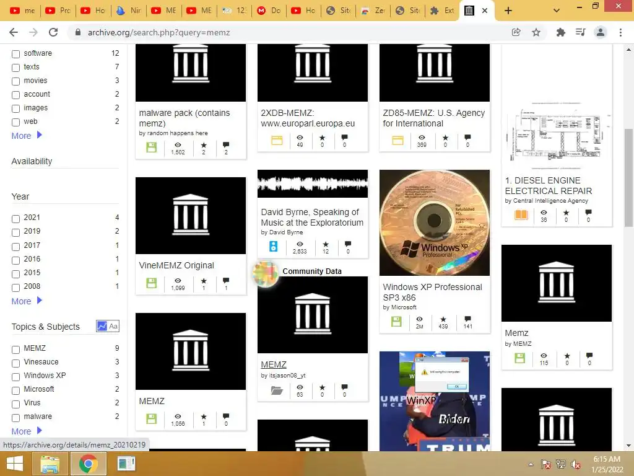Click book icon on Diesel Engine card
The image size is (634, 476).
pyautogui.click(x=521, y=214)
